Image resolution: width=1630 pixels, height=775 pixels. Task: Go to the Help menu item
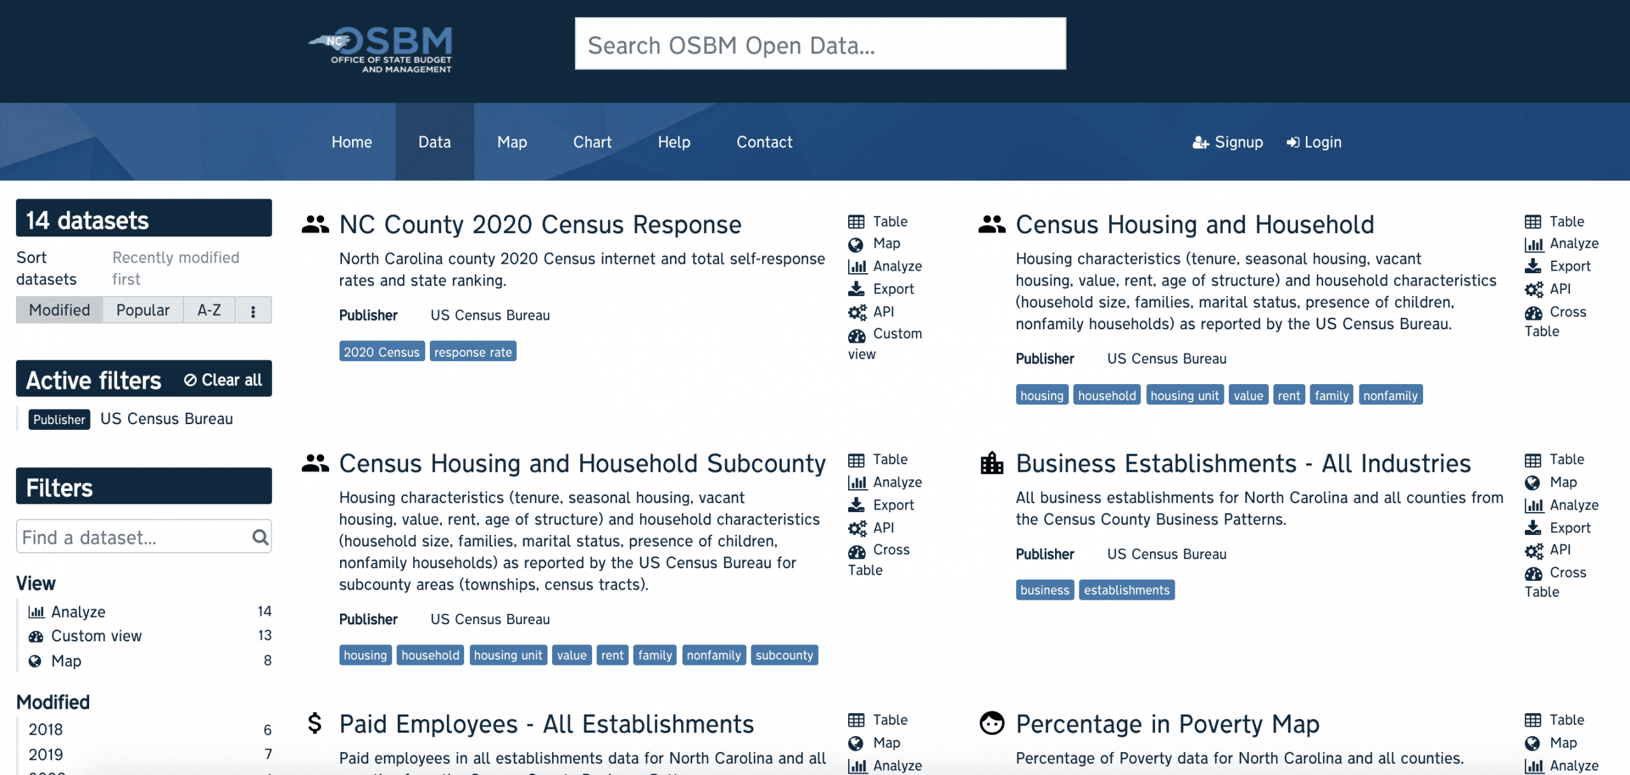point(674,142)
